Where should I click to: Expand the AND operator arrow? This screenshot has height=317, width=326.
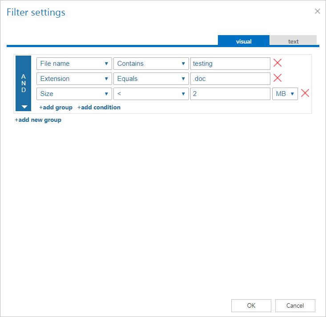click(24, 107)
